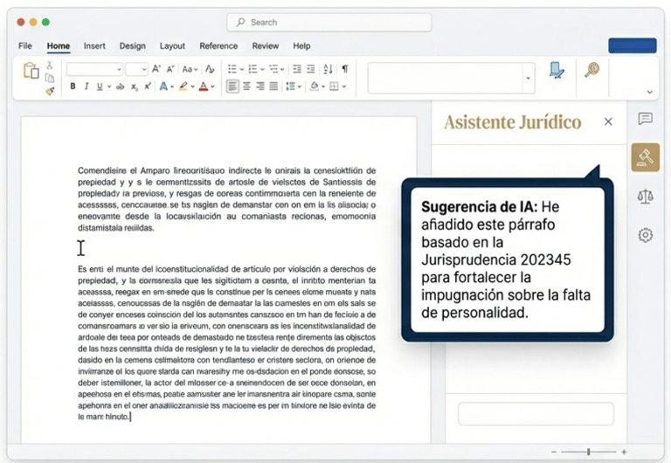Justify paragraph text
Image resolution: width=671 pixels, height=463 pixels.
[273, 86]
